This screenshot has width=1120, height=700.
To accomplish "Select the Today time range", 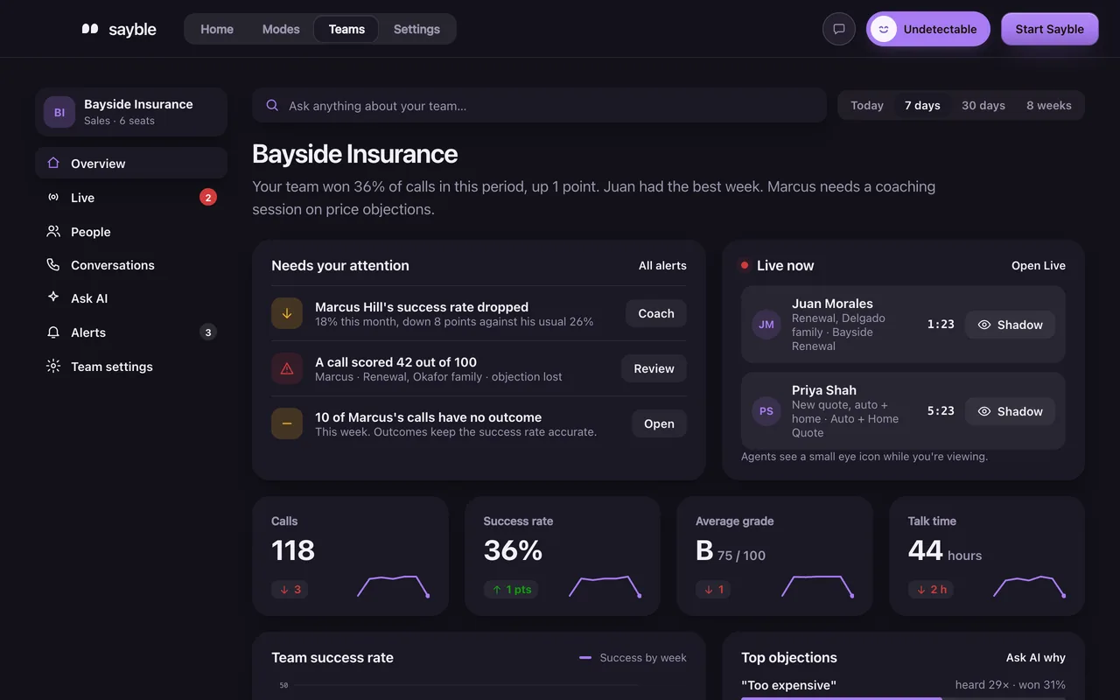I will [x=867, y=105].
